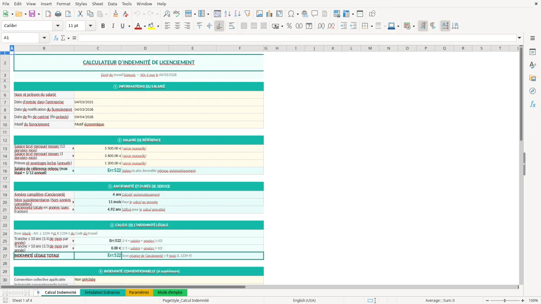Toggle Print Preview

pyautogui.click(x=68, y=14)
